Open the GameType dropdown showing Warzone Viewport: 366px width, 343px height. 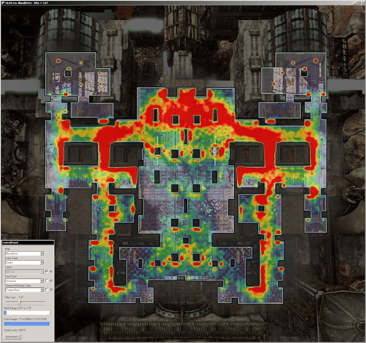tap(24, 281)
